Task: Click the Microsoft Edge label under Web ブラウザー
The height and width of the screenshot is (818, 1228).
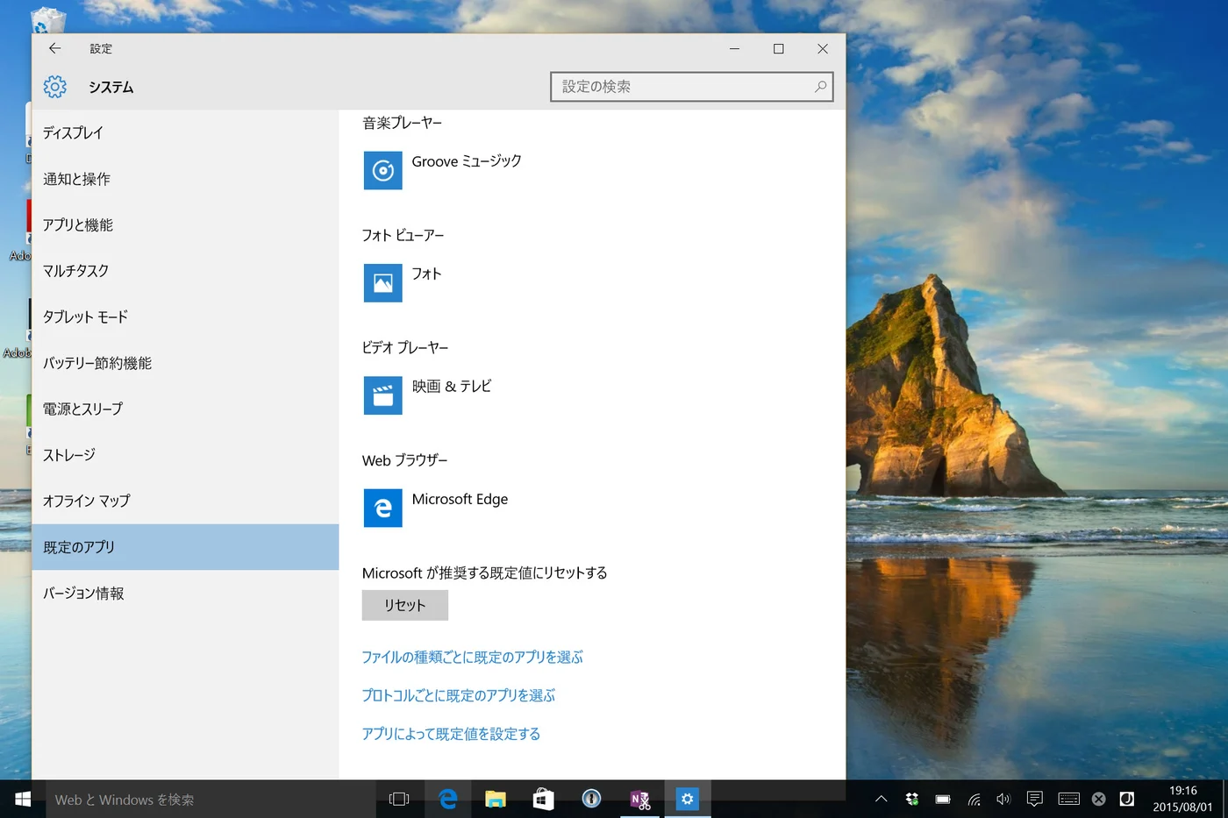Action: coord(460,499)
